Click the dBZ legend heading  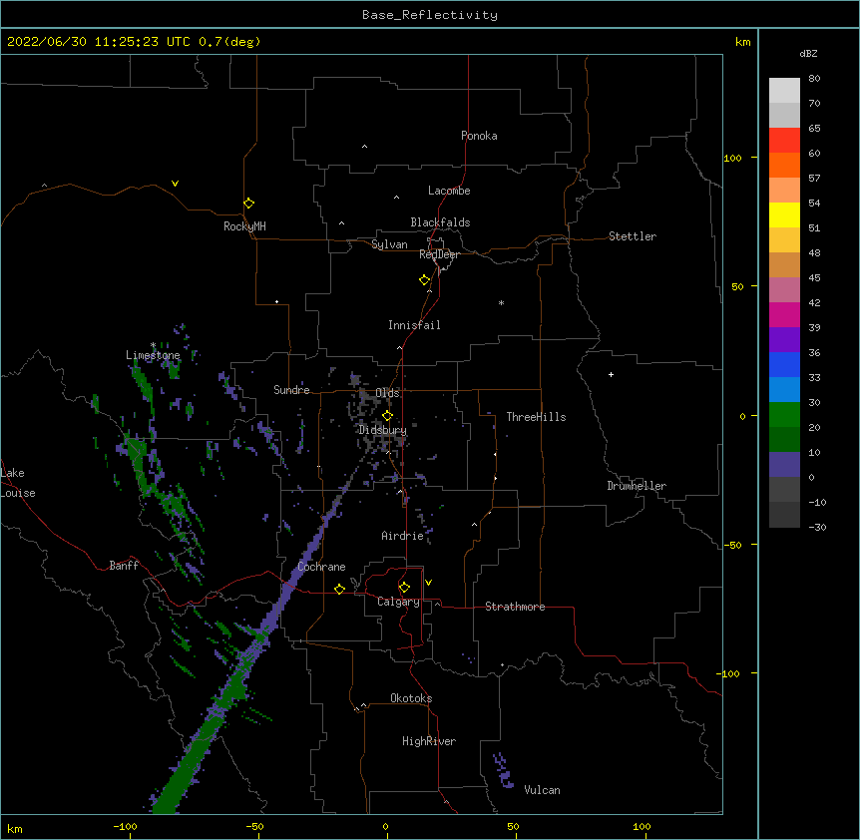tap(808, 54)
